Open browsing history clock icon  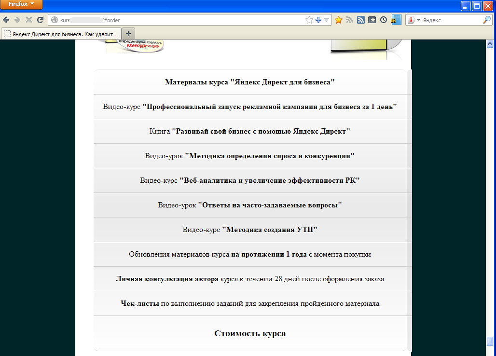tap(384, 20)
